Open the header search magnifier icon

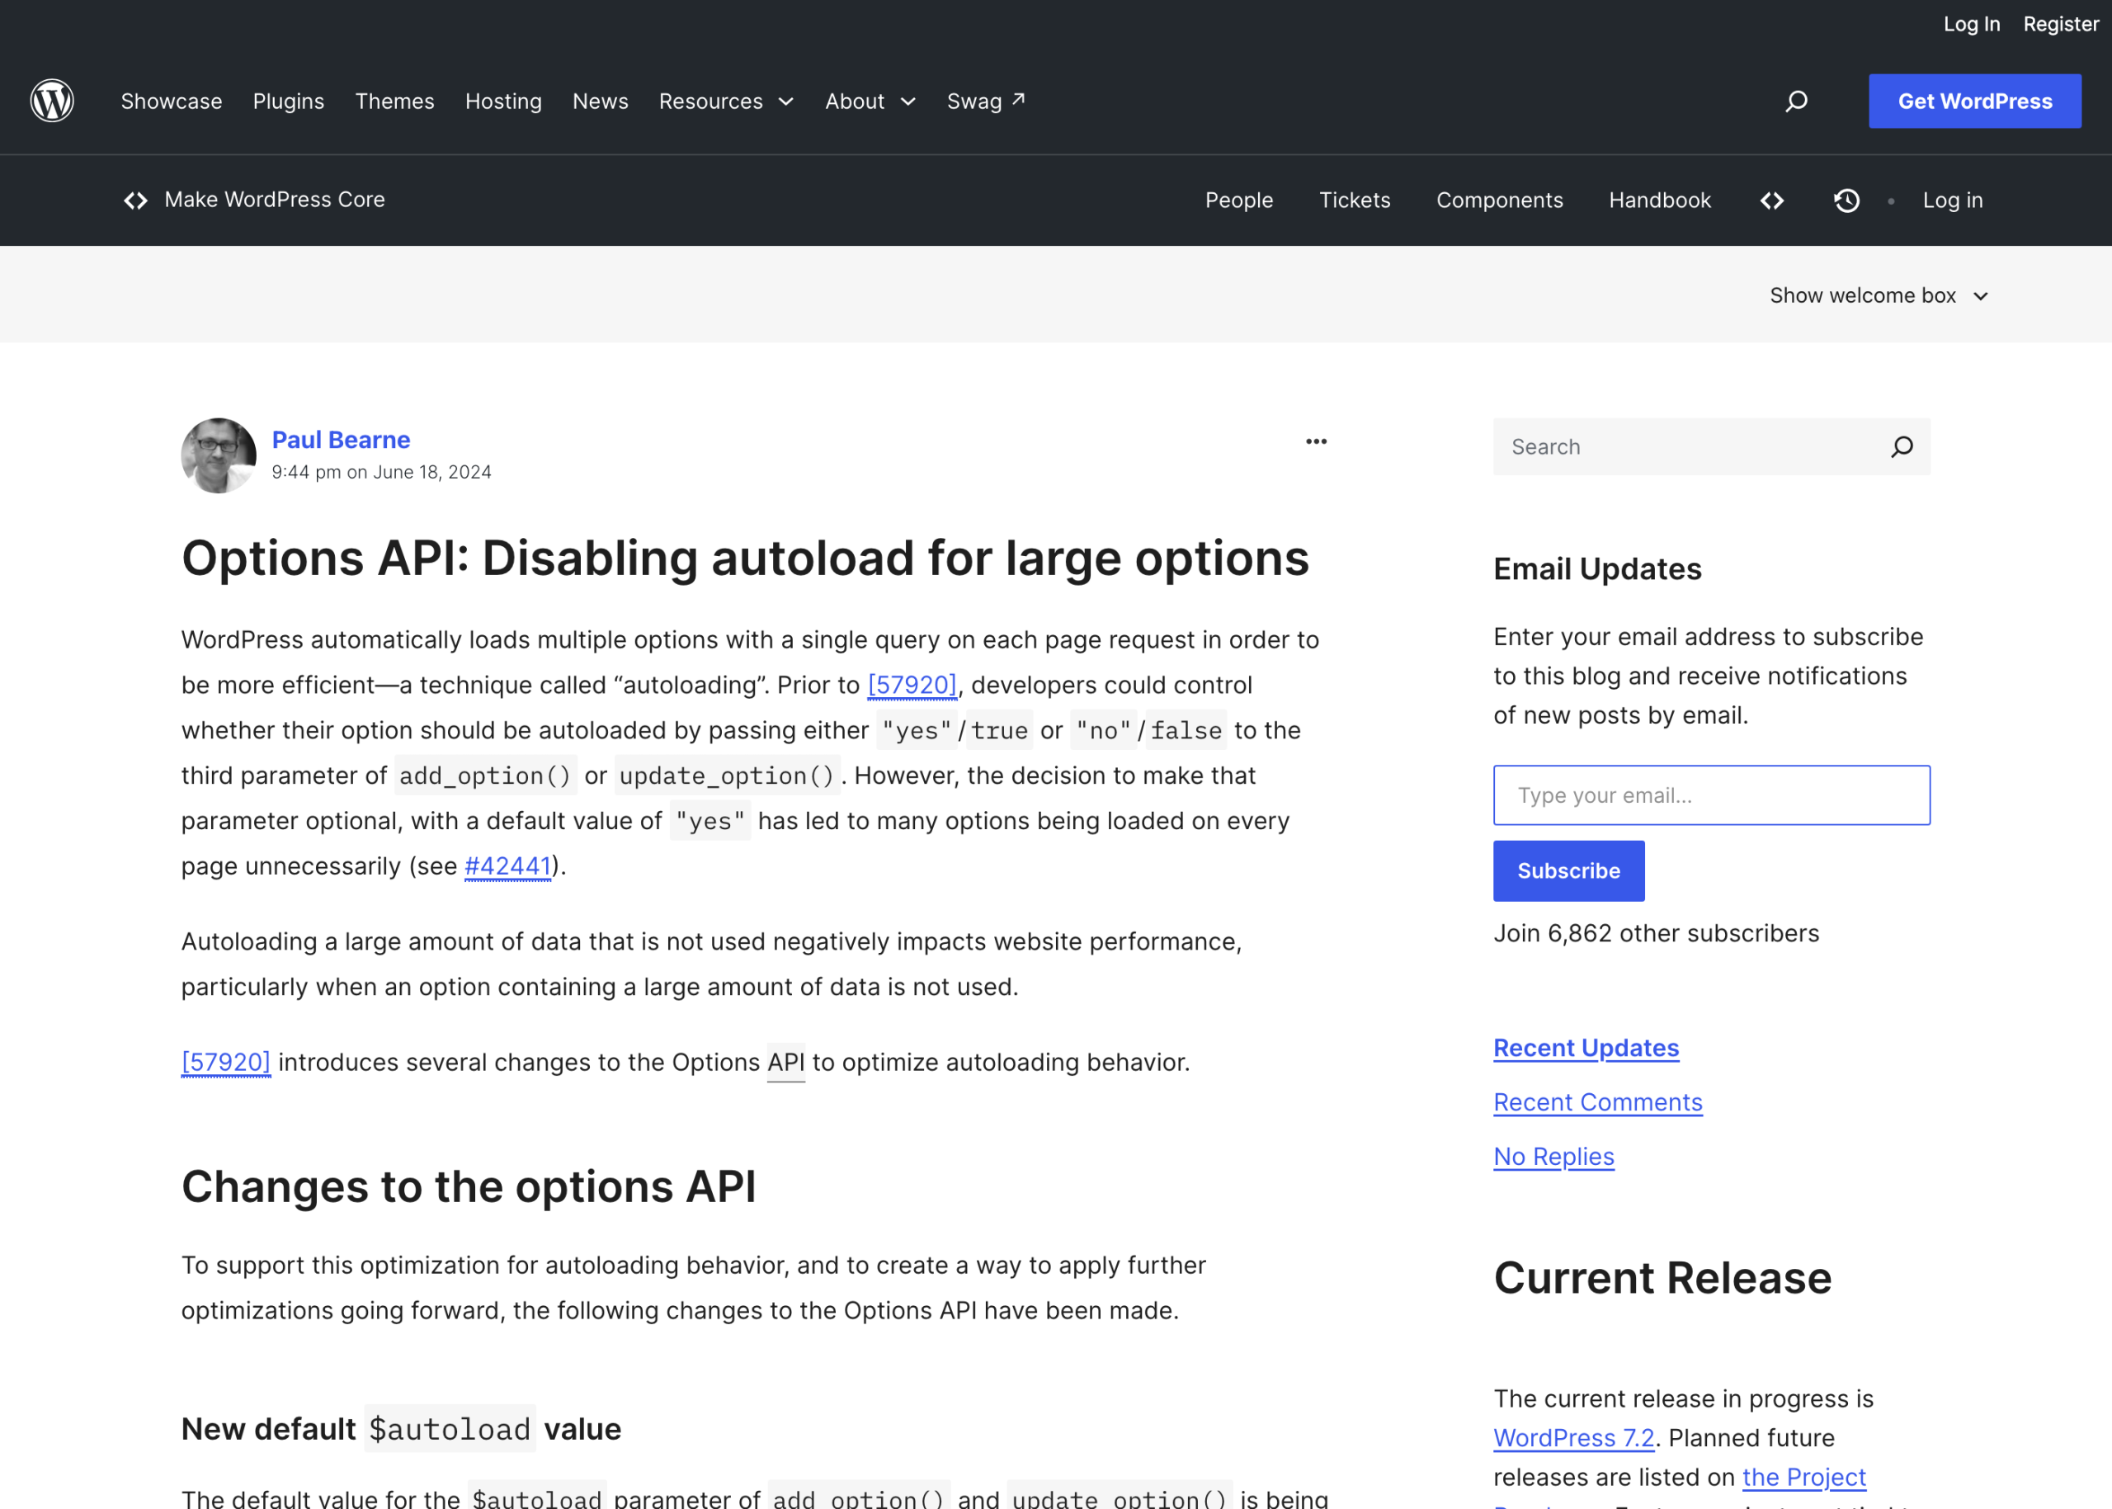click(x=1796, y=101)
